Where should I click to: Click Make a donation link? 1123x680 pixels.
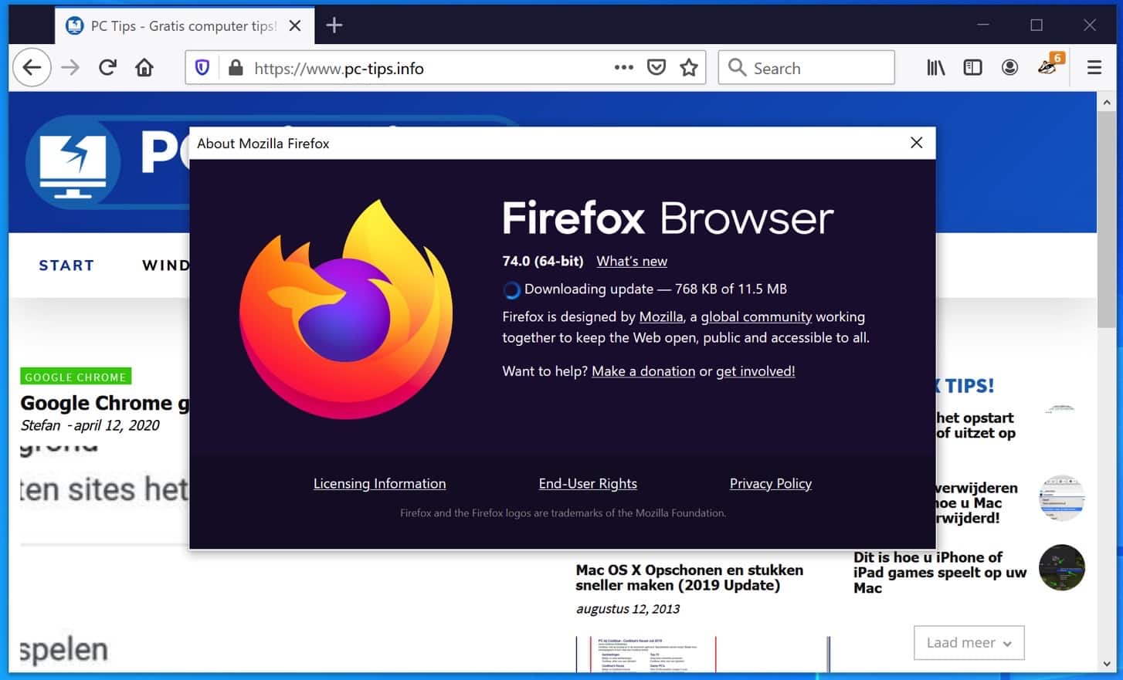643,371
